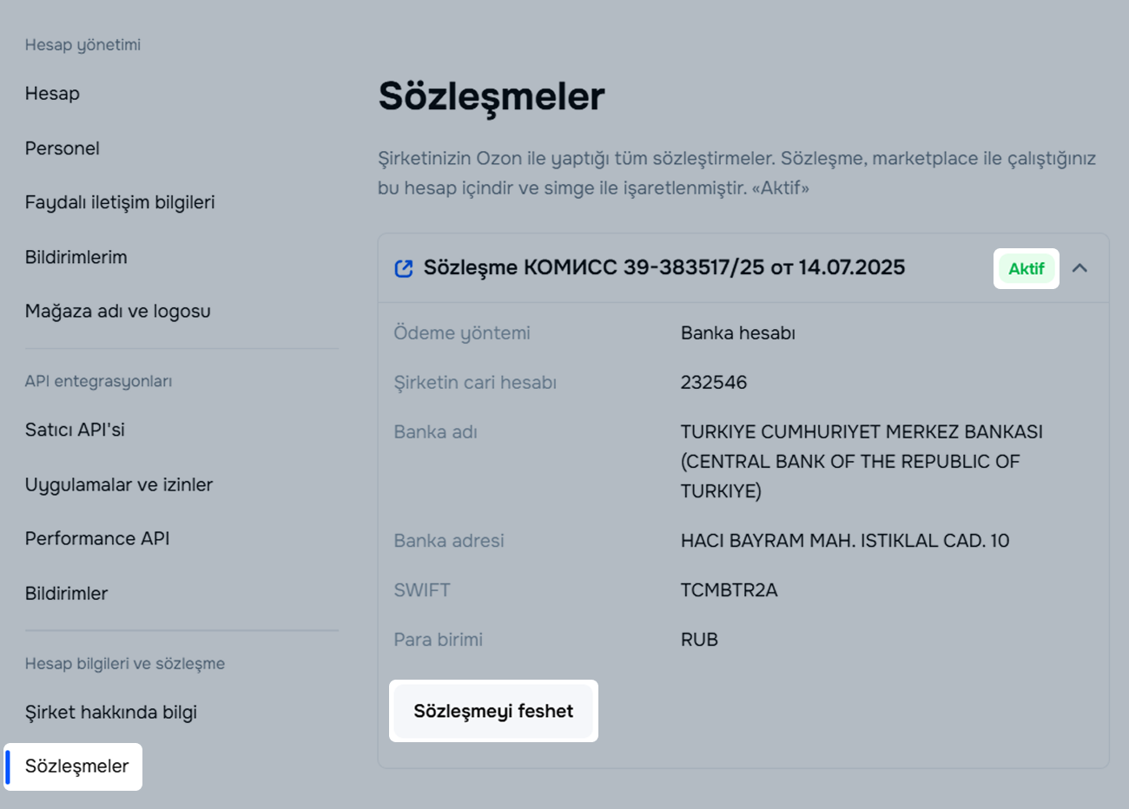The image size is (1129, 809).
Task: Click the Sözleşmeyi feshet button
Action: 493,711
